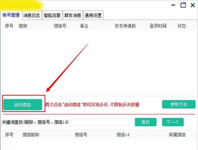Focus the keyword search input field
Screen dimensions: 198x150
tap(100, 122)
